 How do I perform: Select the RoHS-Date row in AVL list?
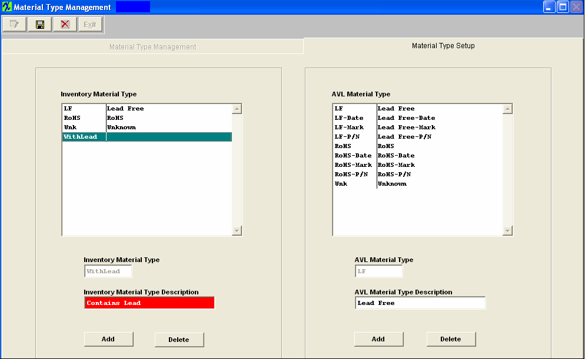pyautogui.click(x=417, y=156)
